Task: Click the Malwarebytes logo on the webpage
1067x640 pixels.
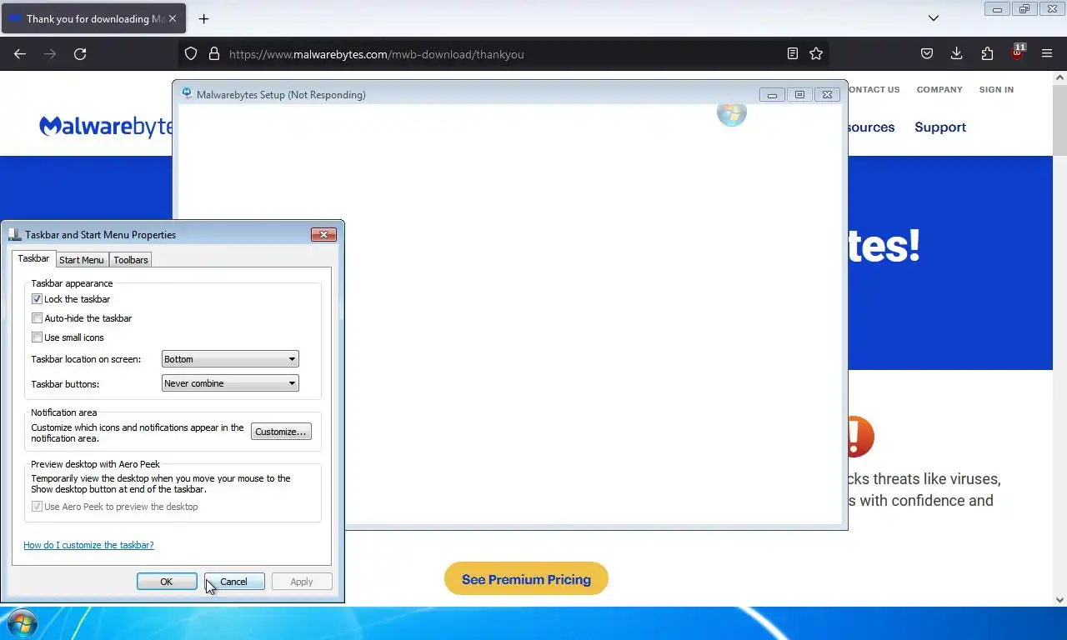Action: pyautogui.click(x=107, y=127)
